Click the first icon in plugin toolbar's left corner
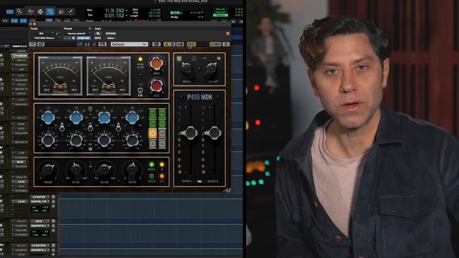The height and width of the screenshot is (258, 459). click(x=32, y=44)
